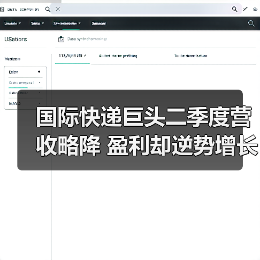Screen dimensions: 260x260
Task: Select the bottom row in the sidebar box
Action: click(25, 103)
